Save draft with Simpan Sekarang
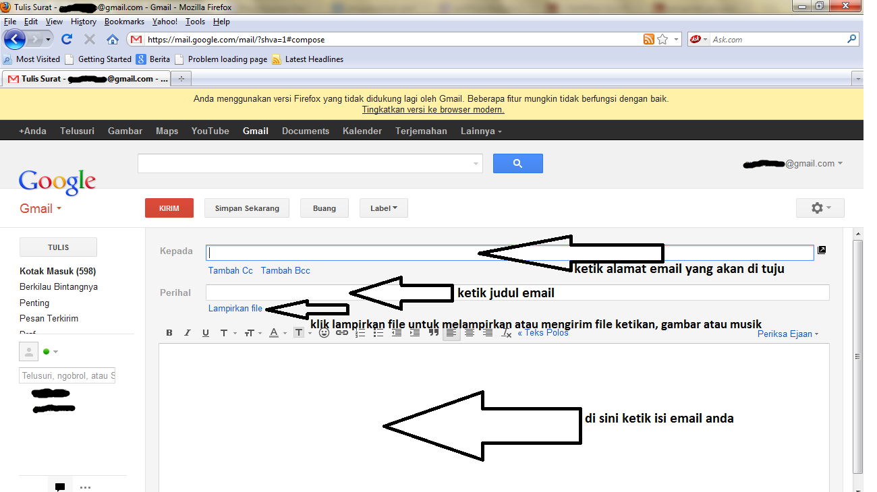The height and width of the screenshot is (492, 877). click(x=247, y=208)
